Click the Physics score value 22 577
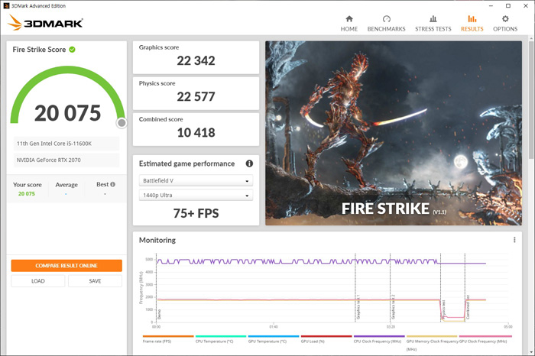Viewport: 535px width, 356px height. click(196, 97)
